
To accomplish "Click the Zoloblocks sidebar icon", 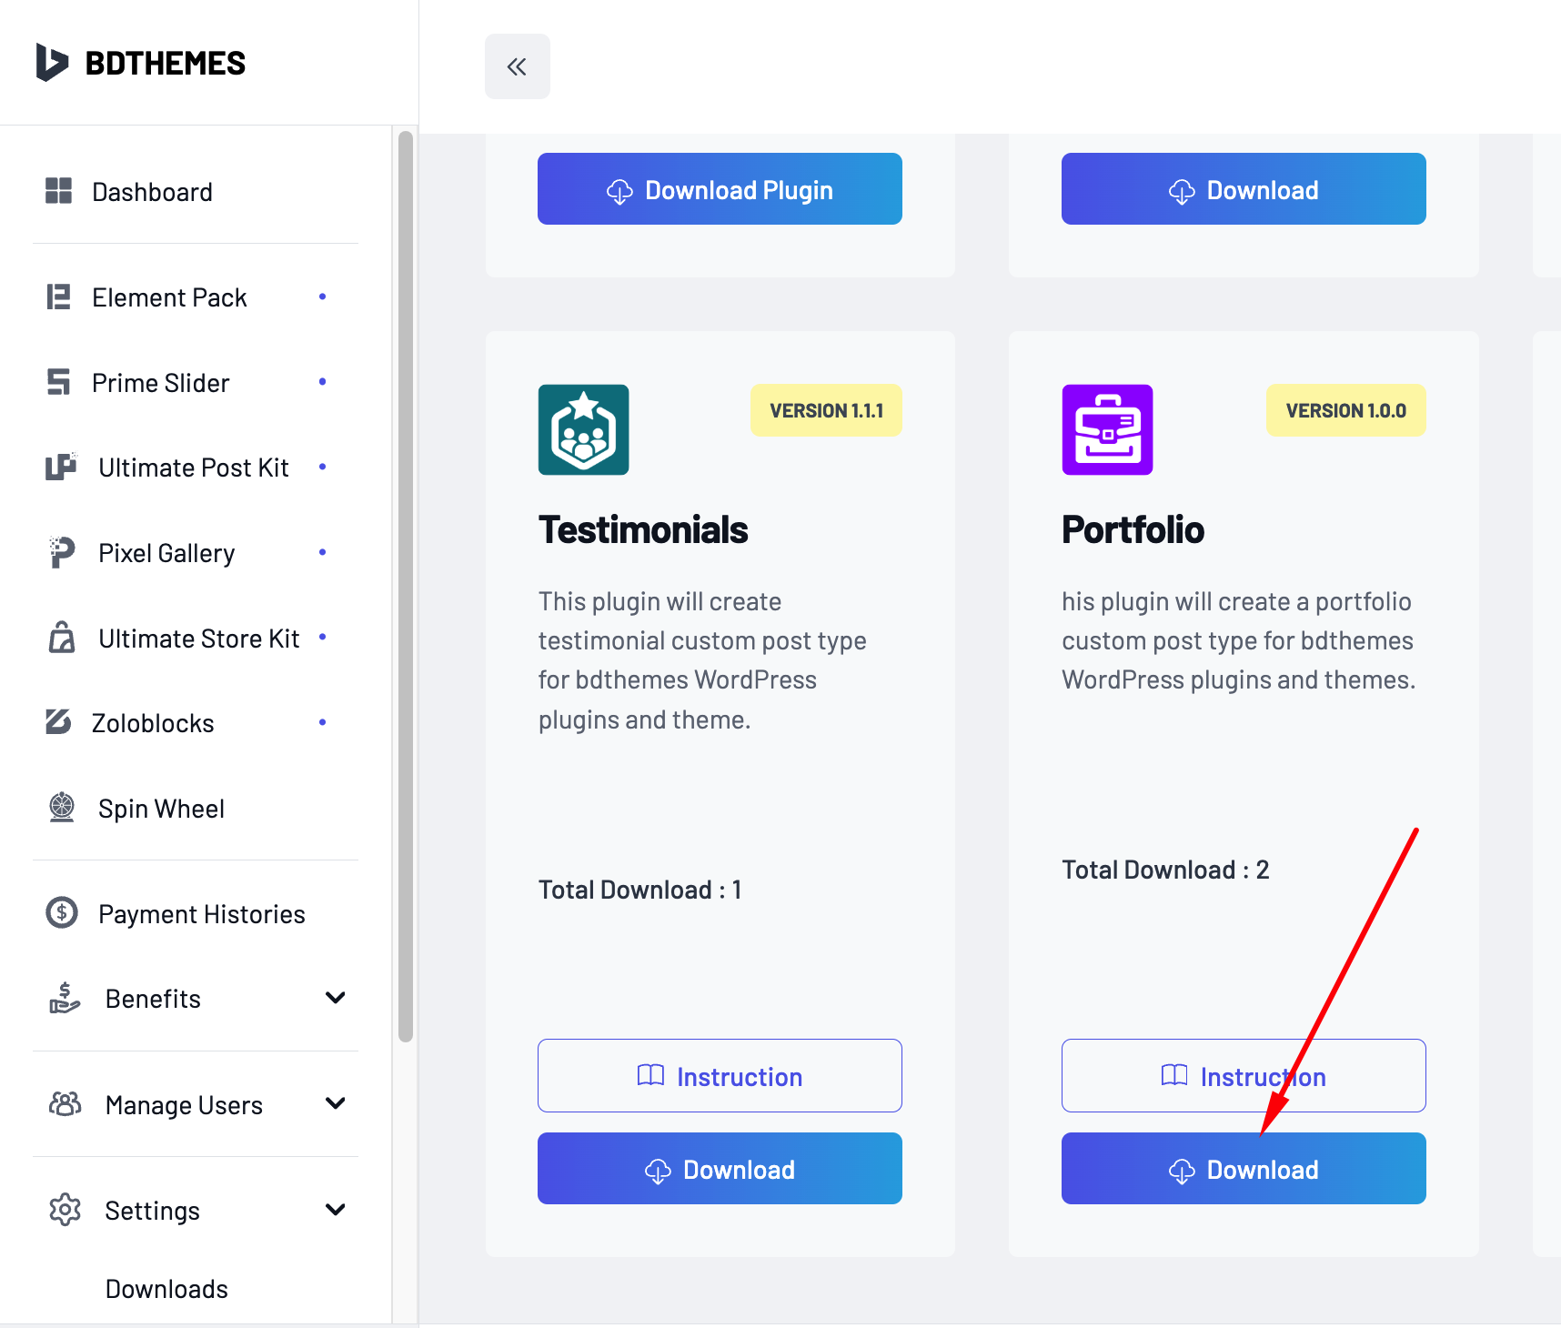I will click(59, 722).
